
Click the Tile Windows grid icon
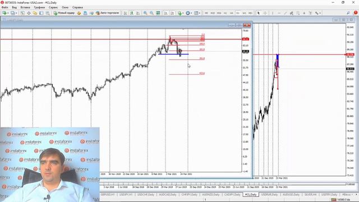[158, 13]
